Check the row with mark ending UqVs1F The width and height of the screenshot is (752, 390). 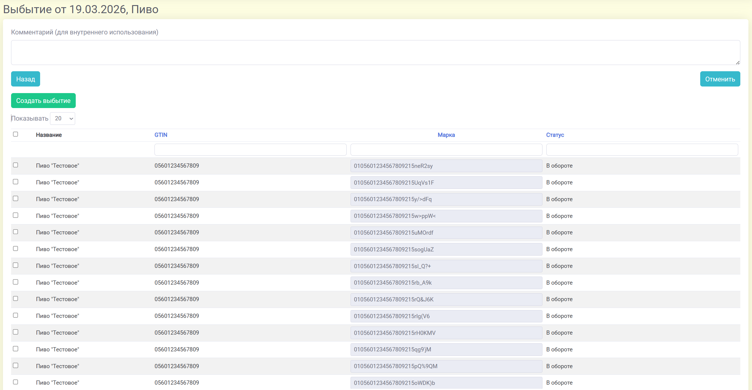click(x=16, y=182)
